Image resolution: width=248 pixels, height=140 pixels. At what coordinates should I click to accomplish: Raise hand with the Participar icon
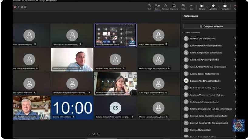(165, 6)
